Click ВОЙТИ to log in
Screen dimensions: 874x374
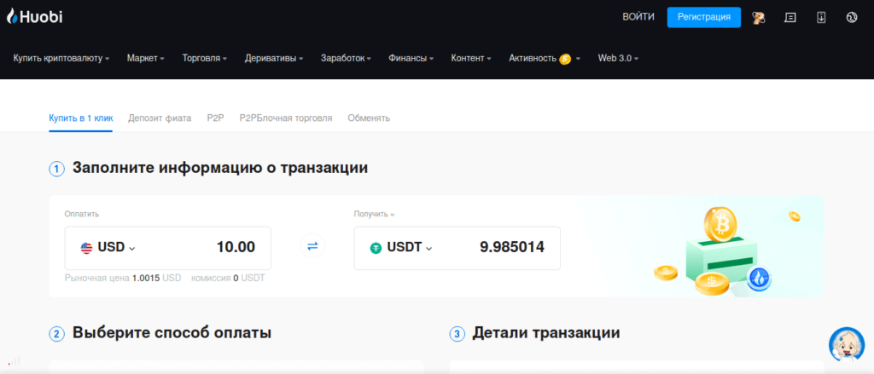pos(638,17)
